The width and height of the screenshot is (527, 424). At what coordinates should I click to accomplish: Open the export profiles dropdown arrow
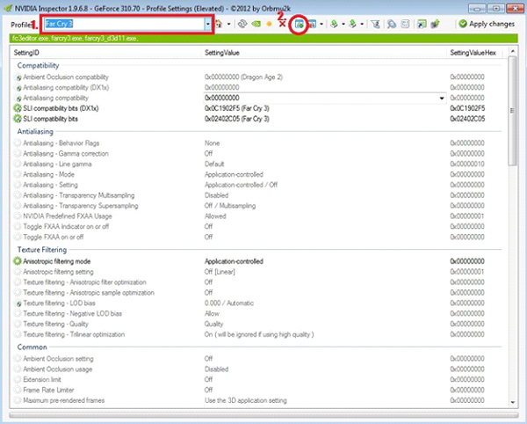point(343,25)
